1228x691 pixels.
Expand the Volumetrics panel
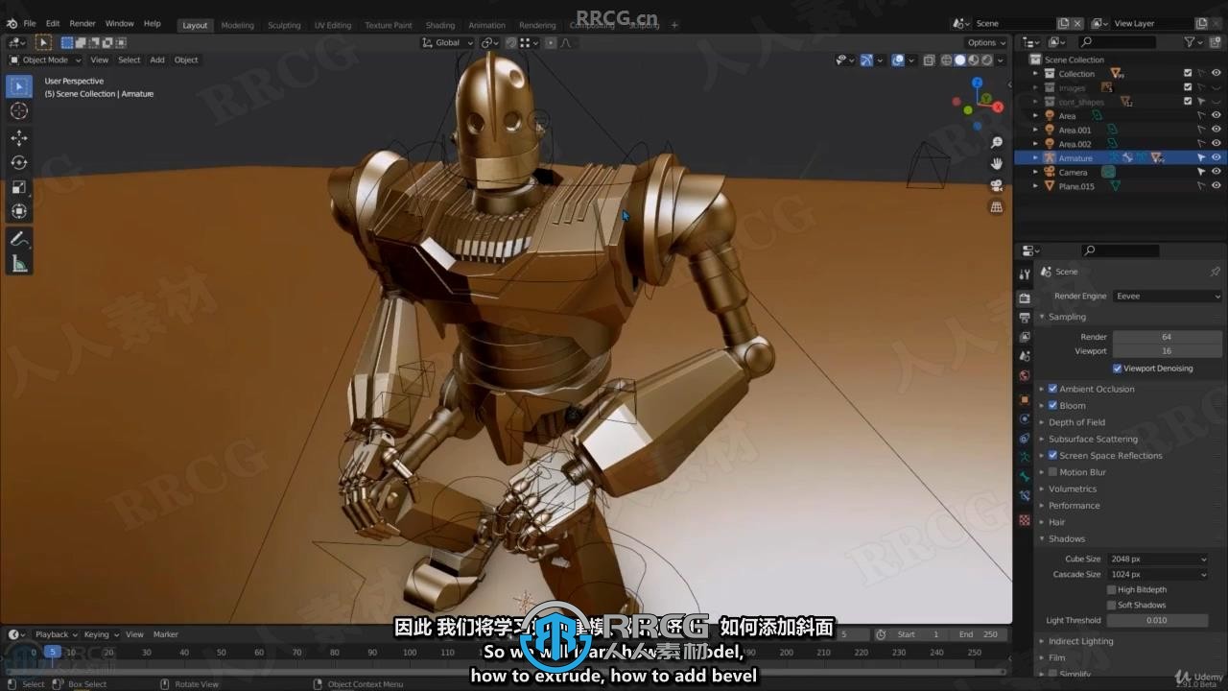click(1072, 488)
